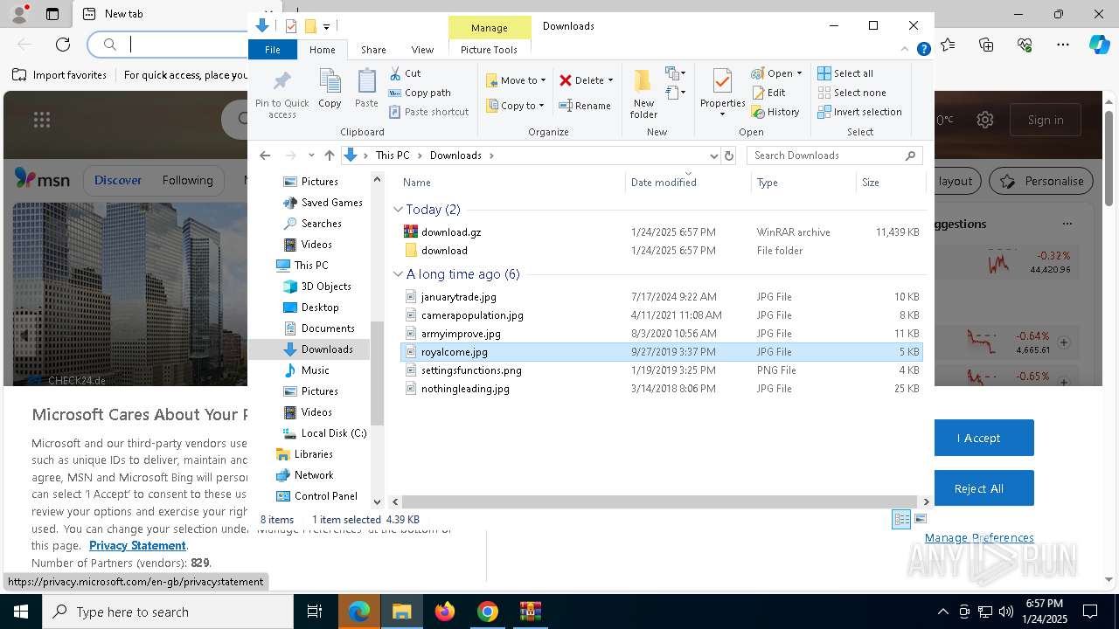Switch to details view button
The height and width of the screenshot is (629, 1119).
[x=901, y=520]
